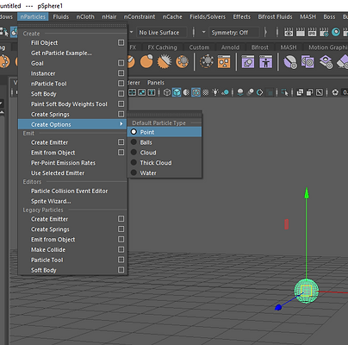Viewport: 348px width, 345px height.
Task: Click the purple nCloth example window shelf icon
Action: tap(248, 61)
